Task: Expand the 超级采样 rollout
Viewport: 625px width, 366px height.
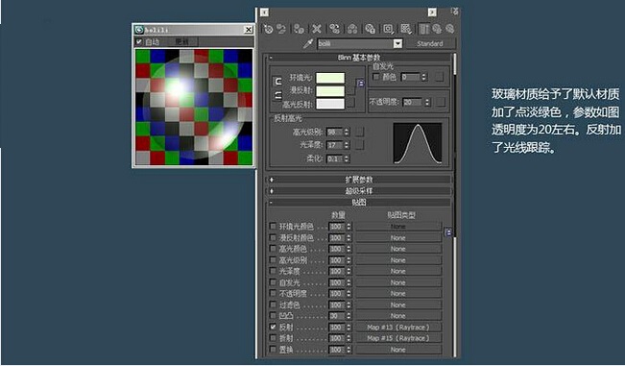Action: (359, 190)
